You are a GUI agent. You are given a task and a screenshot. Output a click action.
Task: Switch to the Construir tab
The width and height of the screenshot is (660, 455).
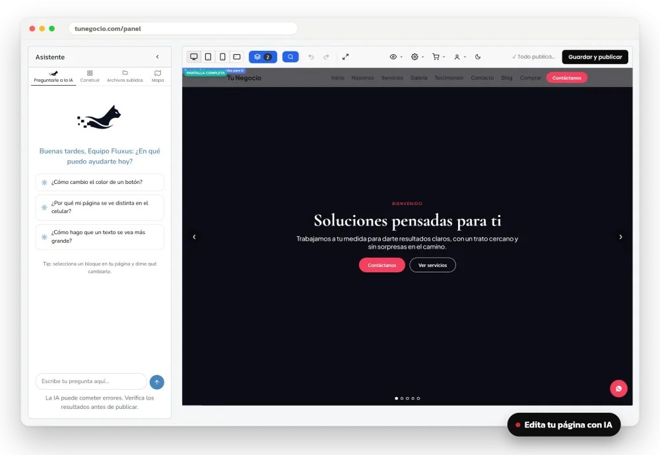[x=90, y=76]
